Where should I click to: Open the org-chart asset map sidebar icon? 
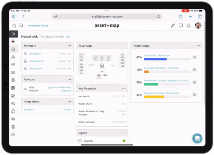(13, 57)
